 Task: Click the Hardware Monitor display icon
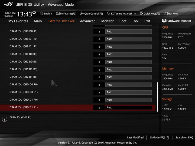click(164, 21)
